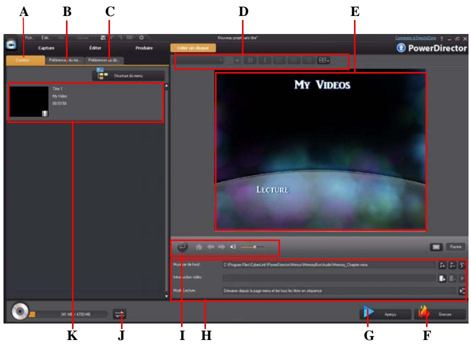Image resolution: width=471 pixels, height=345 pixels.
Task: Click the save project icon in title bar
Action: (103, 37)
